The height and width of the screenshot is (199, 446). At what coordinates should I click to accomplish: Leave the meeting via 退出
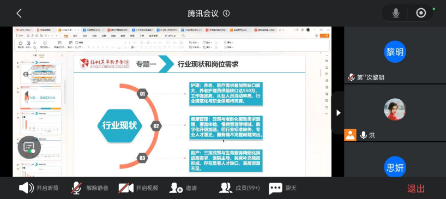click(415, 189)
